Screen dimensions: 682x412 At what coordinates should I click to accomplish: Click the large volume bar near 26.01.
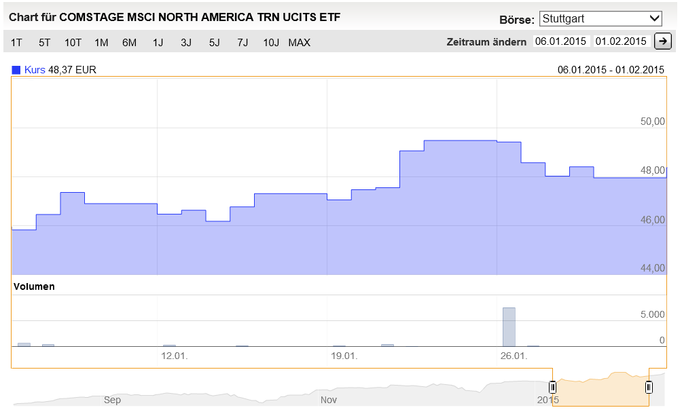509,326
